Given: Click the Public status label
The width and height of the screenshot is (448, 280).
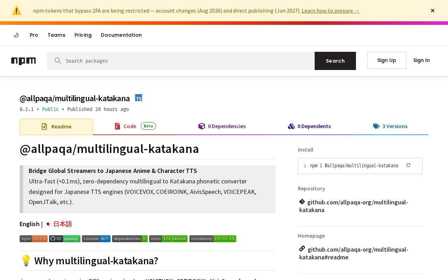Looking at the screenshot, I should click(x=50, y=109).
